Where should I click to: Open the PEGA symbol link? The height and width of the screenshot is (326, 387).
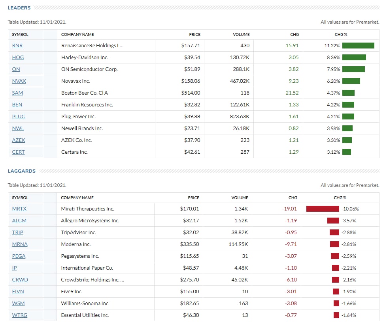point(19,256)
